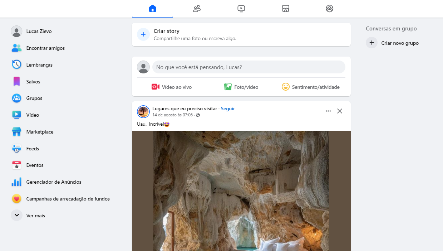Open Grupos text link in sidebar

(x=34, y=98)
